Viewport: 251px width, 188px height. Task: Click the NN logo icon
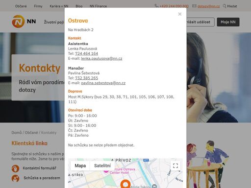pos(18,22)
